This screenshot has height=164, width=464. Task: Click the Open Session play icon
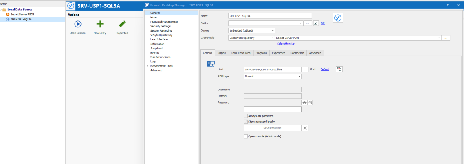click(x=78, y=24)
